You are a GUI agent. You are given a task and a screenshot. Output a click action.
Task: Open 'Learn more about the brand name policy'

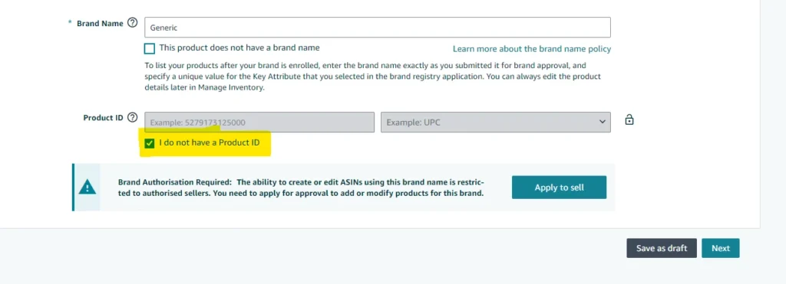tap(532, 49)
